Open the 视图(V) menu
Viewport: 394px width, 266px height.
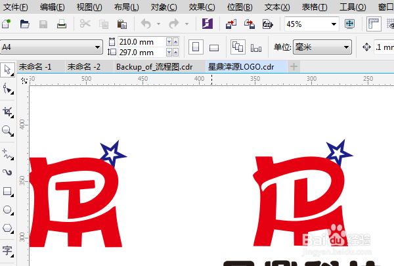pyautogui.click(x=89, y=7)
